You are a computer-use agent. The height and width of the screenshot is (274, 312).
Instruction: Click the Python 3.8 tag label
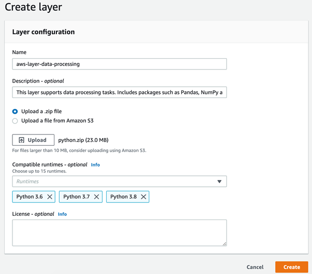click(x=123, y=197)
